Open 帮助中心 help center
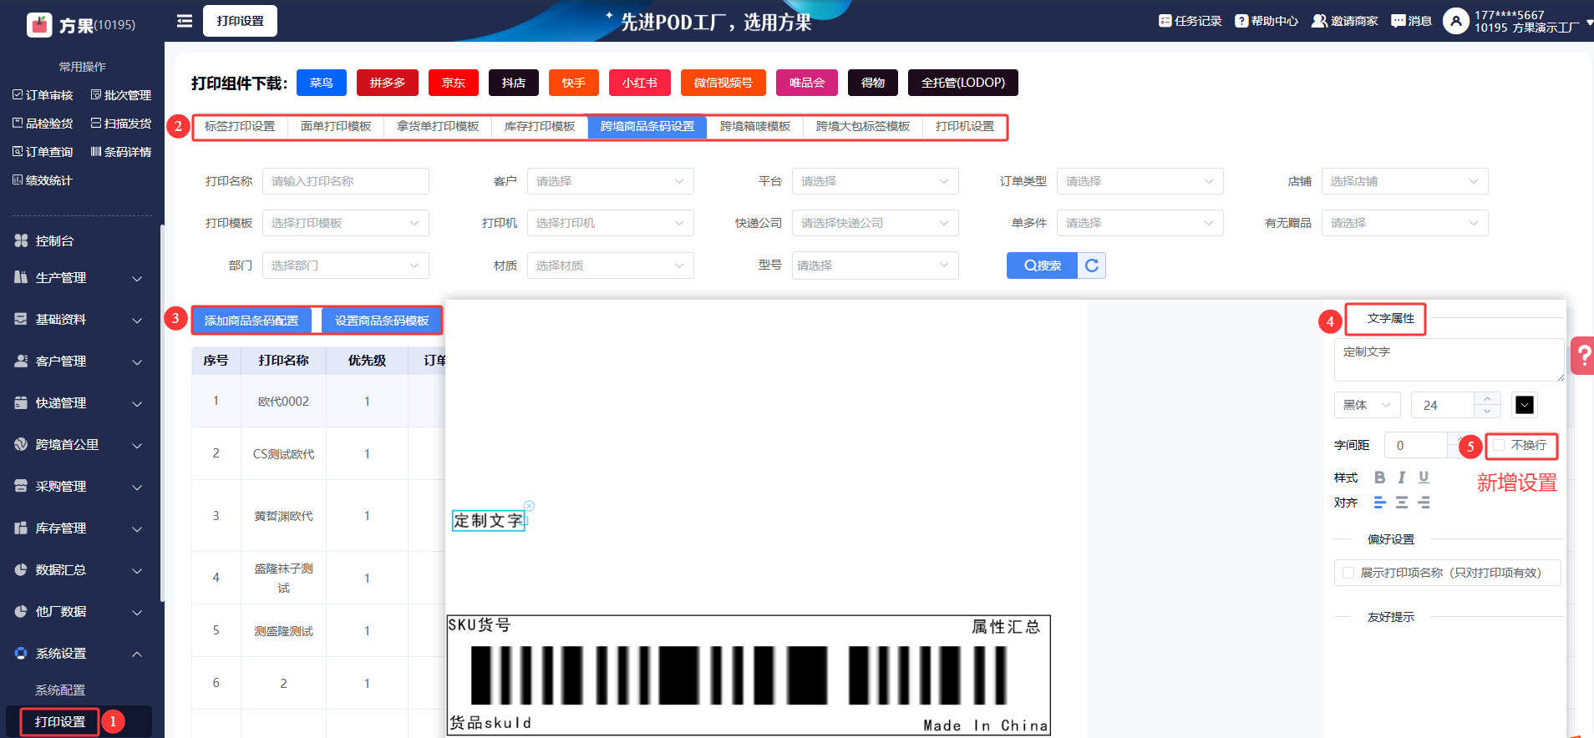The image size is (1594, 738). 1267,21
